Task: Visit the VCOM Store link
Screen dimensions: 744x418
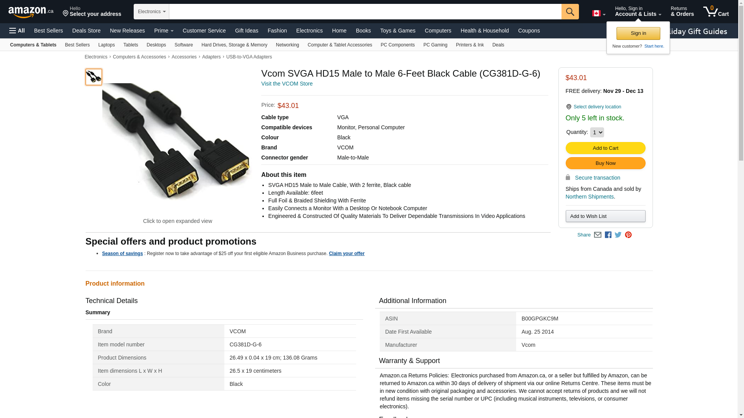Action: [287, 84]
